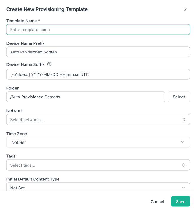Image resolution: width=194 pixels, height=210 pixels.
Task: Click the Template Name label
Action: [x=23, y=21]
